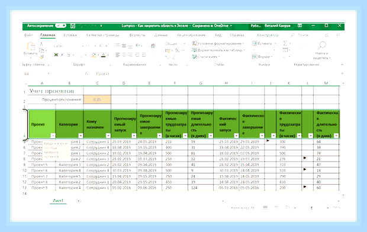Expand the formula bar chevron
Image resolution: width=367 pixels, height=232 pixels.
coord(342,73)
